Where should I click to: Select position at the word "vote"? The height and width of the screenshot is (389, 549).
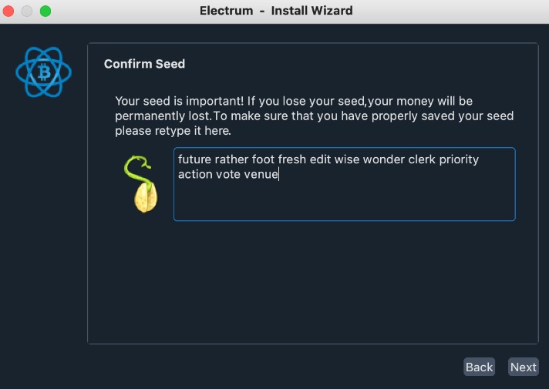pyautogui.click(x=230, y=175)
